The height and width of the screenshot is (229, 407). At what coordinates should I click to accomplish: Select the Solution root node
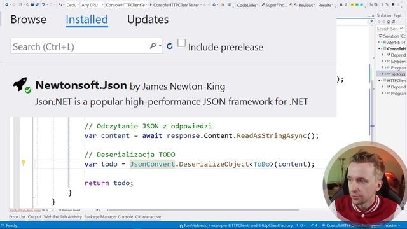[392, 36]
